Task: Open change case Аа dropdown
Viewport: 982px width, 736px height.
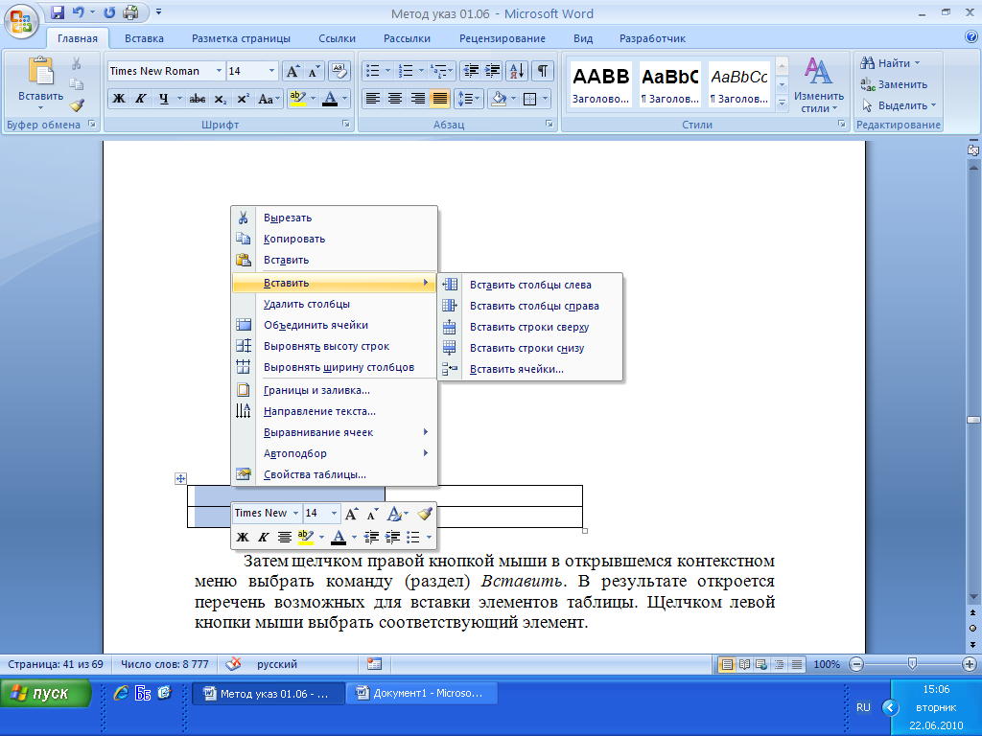Action: pyautogui.click(x=269, y=99)
